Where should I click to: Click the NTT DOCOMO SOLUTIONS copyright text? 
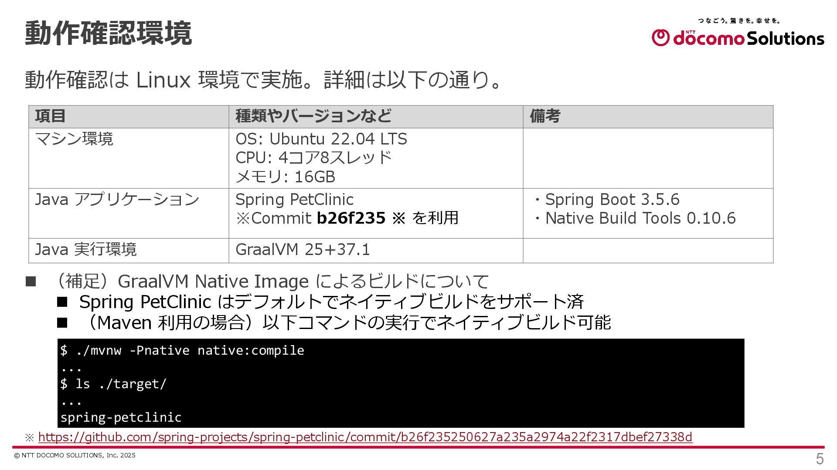75,455
